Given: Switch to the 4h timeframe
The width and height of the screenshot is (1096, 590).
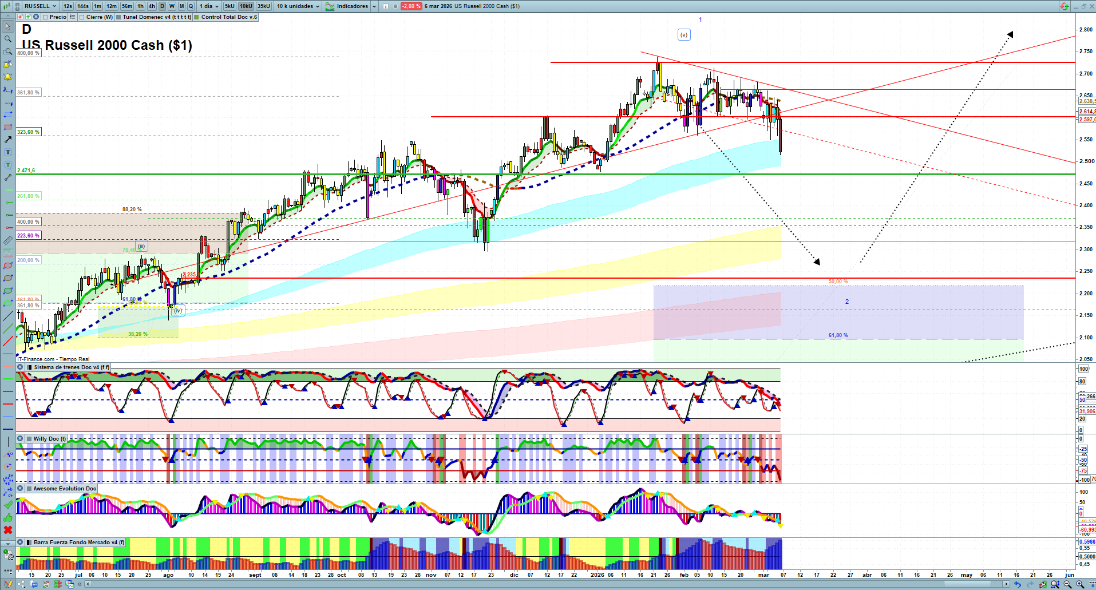Looking at the screenshot, I should [152, 6].
